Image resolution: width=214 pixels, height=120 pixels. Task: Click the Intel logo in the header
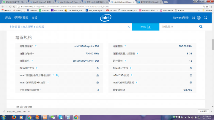point(106,18)
